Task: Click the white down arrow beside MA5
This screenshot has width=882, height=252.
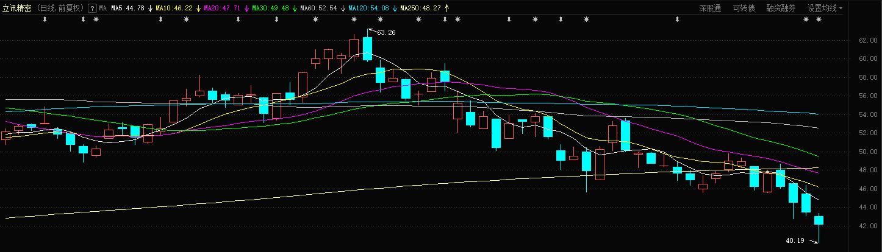Action: pyautogui.click(x=150, y=9)
